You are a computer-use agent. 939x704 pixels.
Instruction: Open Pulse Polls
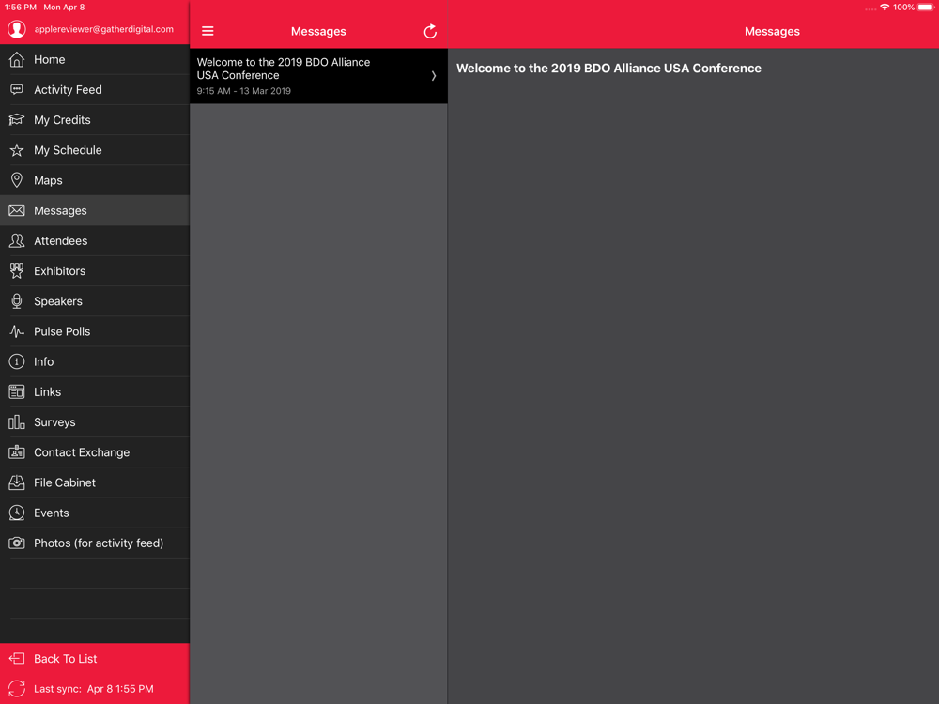click(95, 331)
